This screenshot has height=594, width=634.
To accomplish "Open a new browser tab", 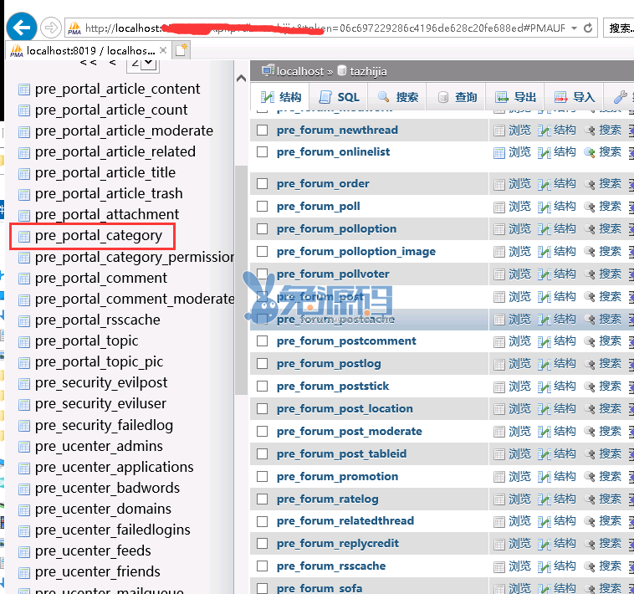I will click(x=181, y=50).
